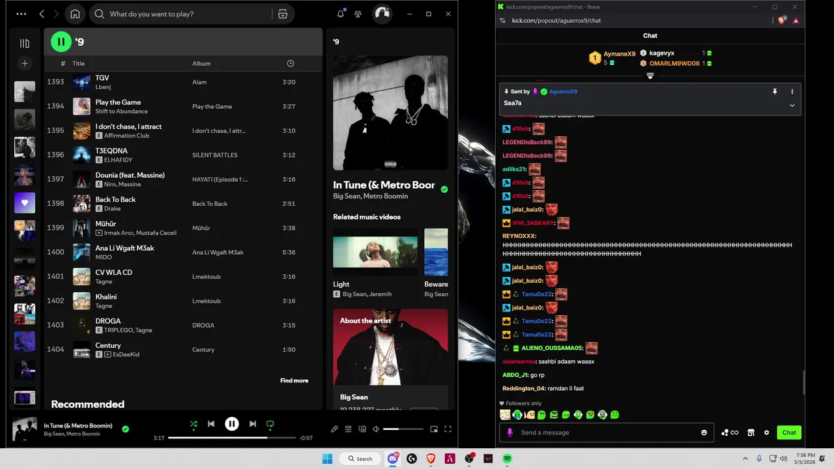Open the Browse icon in Spotify search bar

[x=283, y=14]
